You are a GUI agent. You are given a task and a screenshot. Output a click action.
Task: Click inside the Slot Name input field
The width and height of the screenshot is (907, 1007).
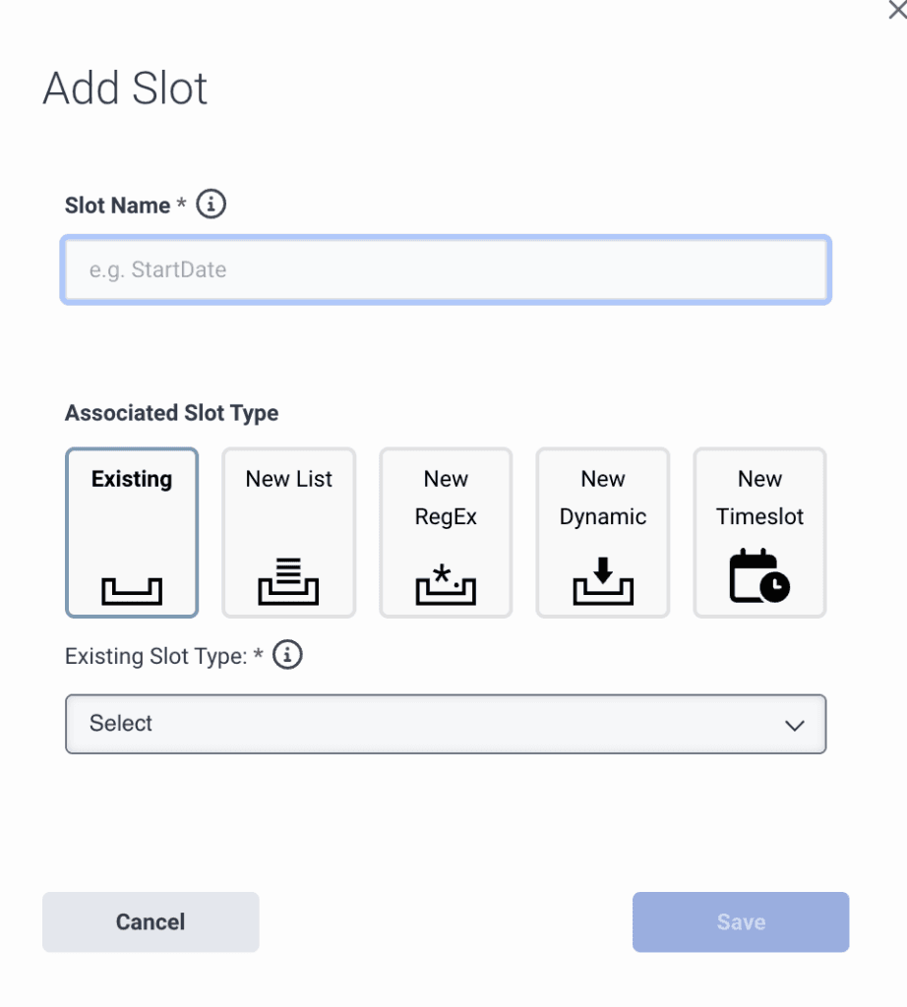[446, 268]
